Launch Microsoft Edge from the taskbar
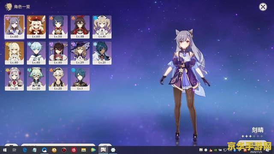 pyautogui.click(x=25, y=150)
